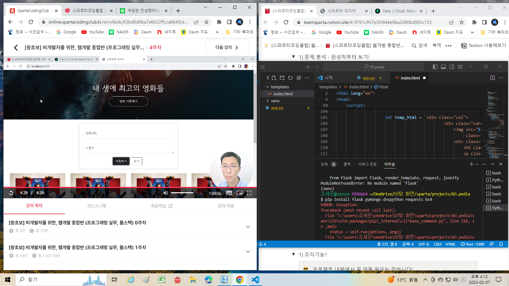
Task: Split the VS Code editor to the right
Action: (492, 78)
